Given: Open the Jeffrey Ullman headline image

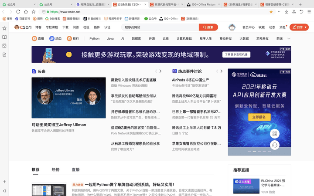Looking at the screenshot, I should coord(69,98).
